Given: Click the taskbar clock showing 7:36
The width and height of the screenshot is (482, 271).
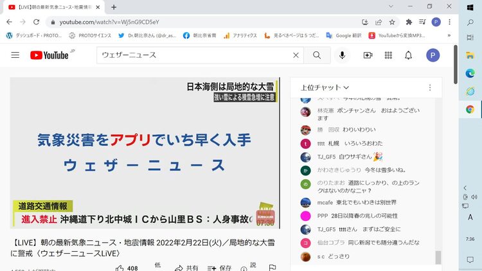Looking at the screenshot, I should click(x=470, y=239).
